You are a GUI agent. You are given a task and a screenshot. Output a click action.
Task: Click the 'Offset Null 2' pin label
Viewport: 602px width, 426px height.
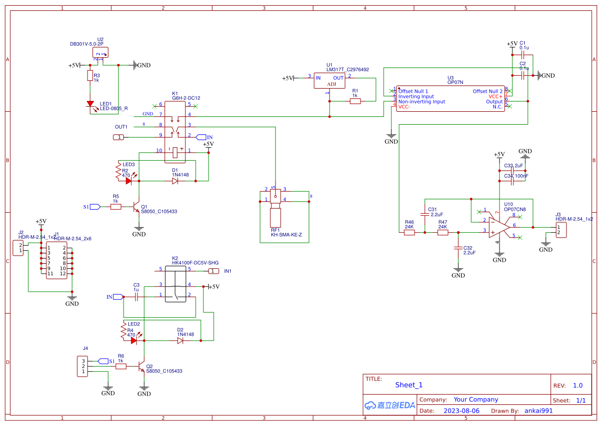[x=488, y=91]
